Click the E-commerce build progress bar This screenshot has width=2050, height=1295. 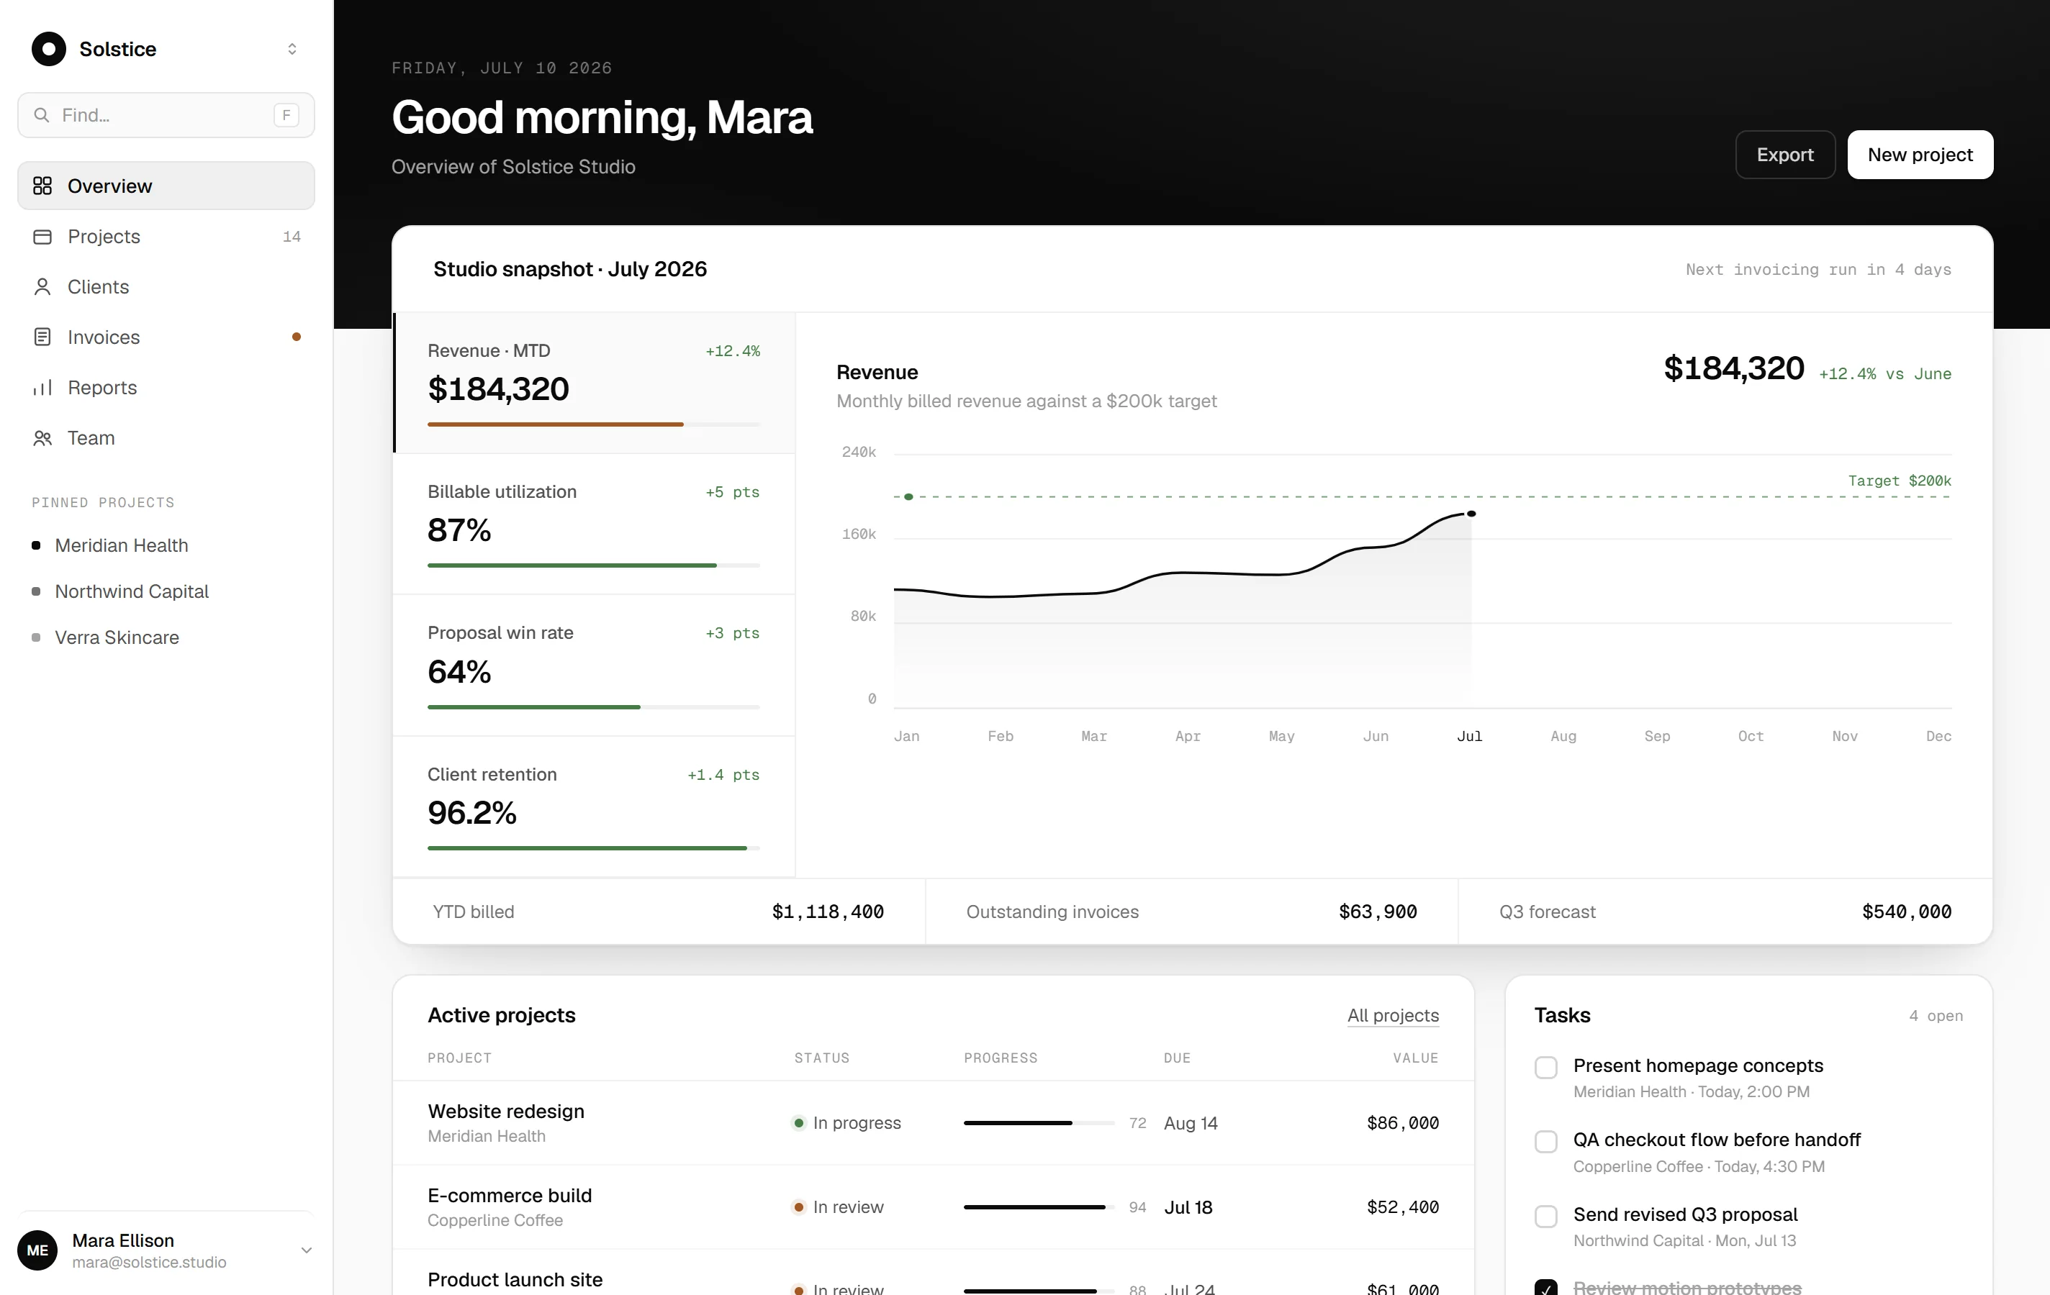pyautogui.click(x=1039, y=1207)
